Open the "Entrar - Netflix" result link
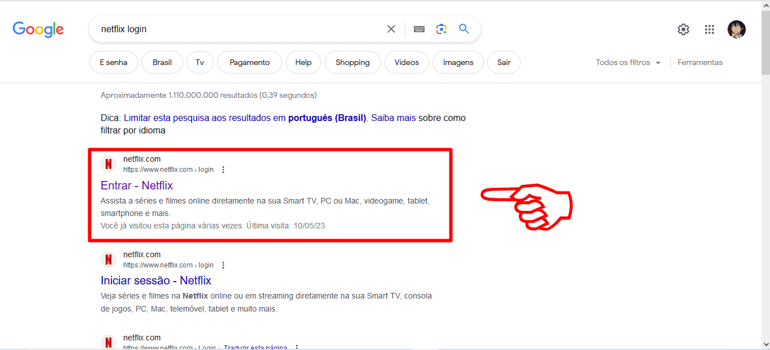The height and width of the screenshot is (350, 770). 137,185
